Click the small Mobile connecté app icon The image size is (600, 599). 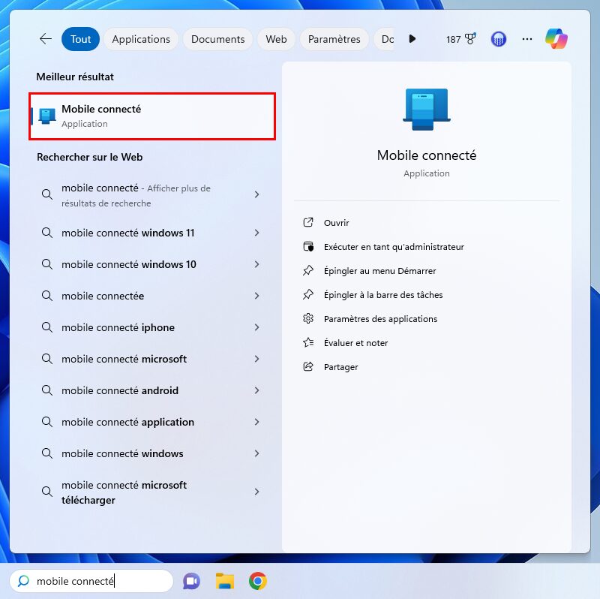coord(47,116)
